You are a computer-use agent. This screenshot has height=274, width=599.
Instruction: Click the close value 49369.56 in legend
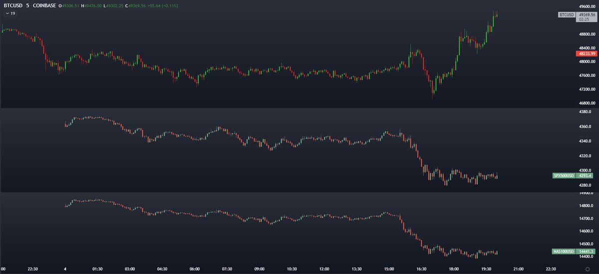tap(137, 5)
